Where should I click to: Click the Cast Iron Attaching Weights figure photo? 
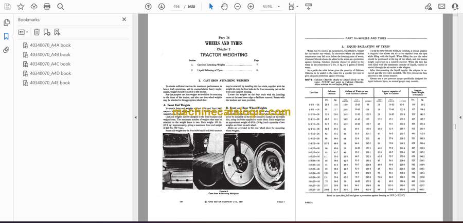click(x=224, y=161)
